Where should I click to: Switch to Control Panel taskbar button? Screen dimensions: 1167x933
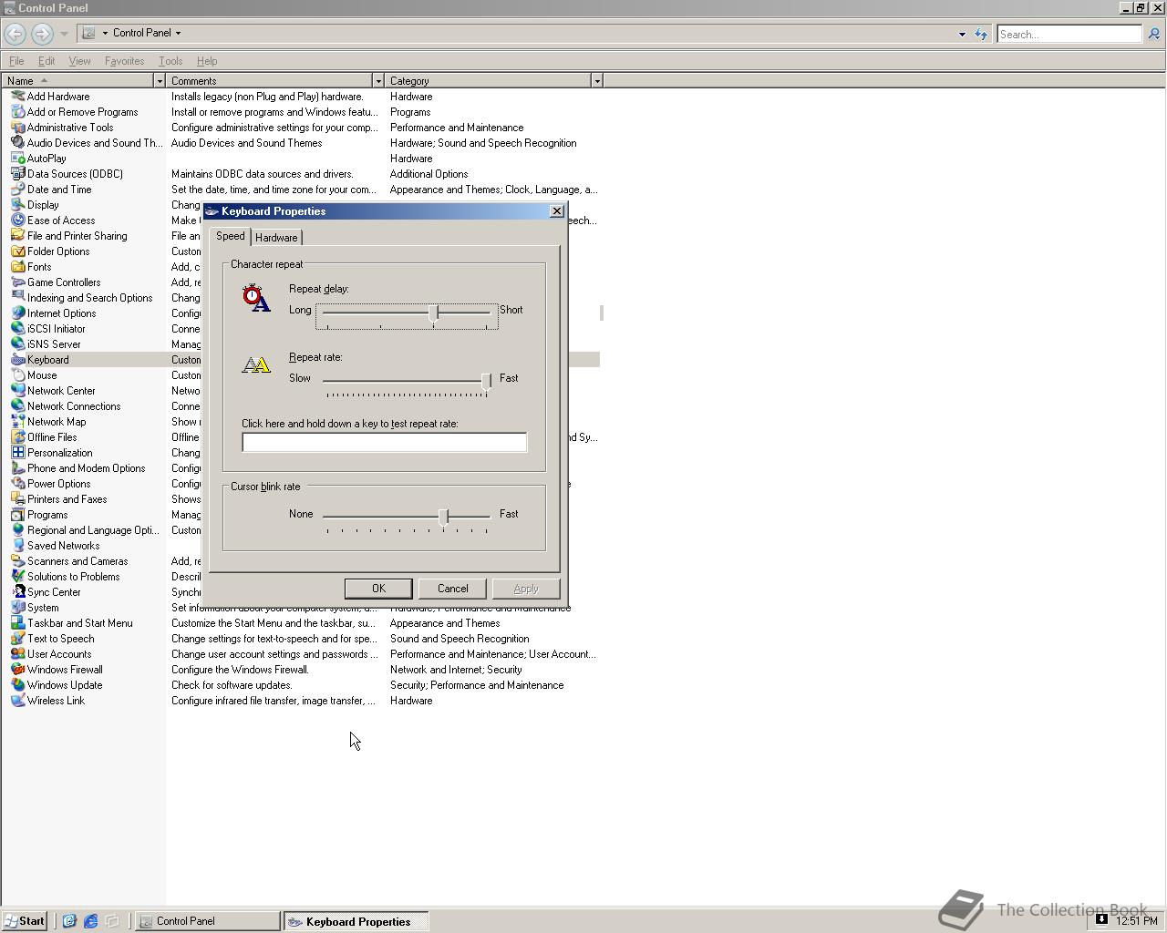(x=208, y=921)
